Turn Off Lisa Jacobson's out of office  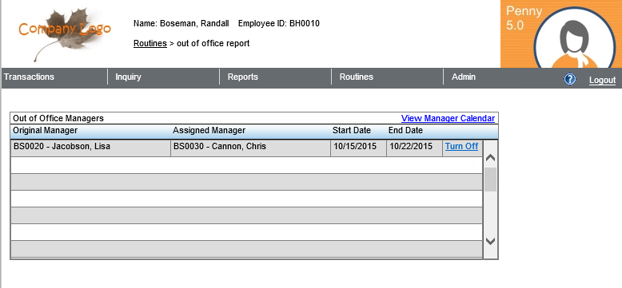tap(461, 146)
